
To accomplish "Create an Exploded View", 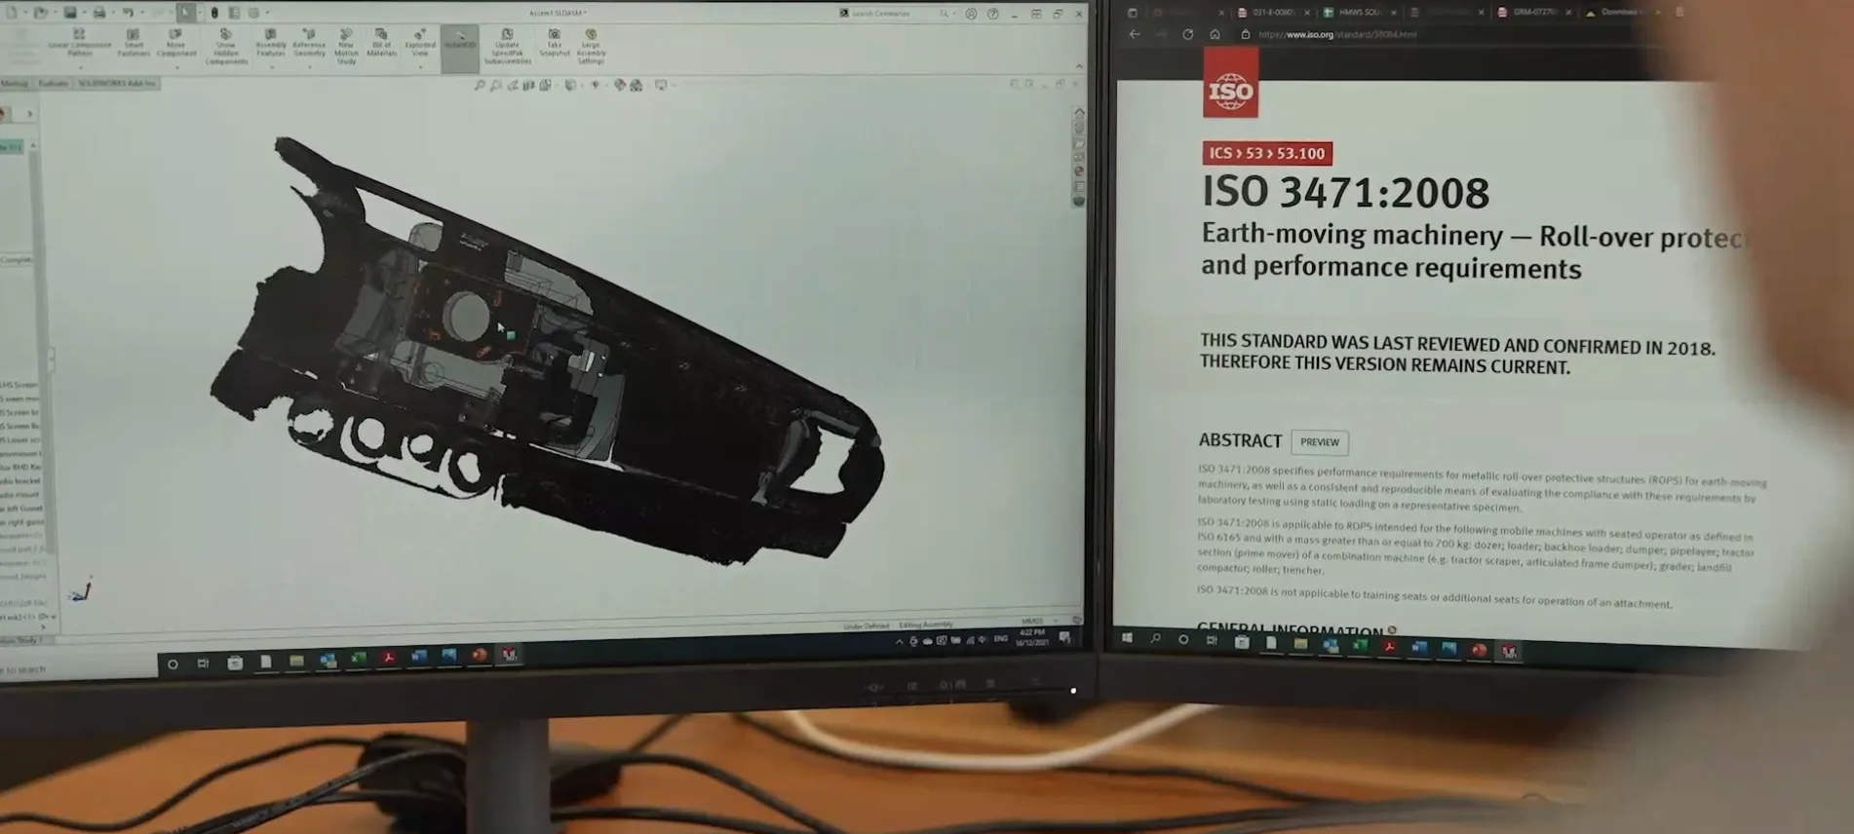I will pyautogui.click(x=420, y=43).
